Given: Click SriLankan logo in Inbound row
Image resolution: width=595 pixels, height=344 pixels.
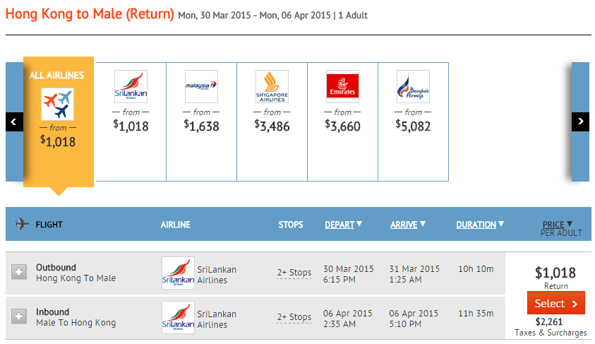Looking at the screenshot, I should (178, 318).
